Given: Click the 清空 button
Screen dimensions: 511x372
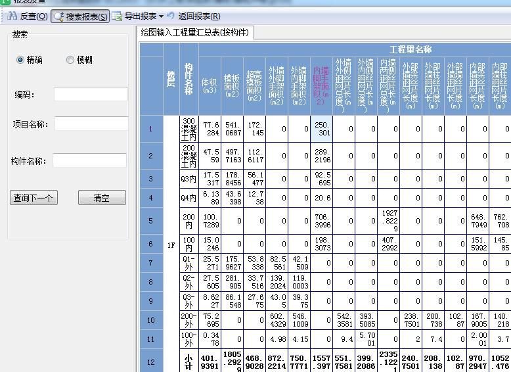Looking at the screenshot, I should pyautogui.click(x=102, y=198).
